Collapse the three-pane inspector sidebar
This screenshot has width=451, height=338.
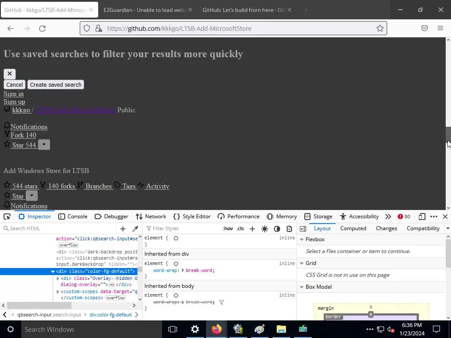click(x=303, y=228)
